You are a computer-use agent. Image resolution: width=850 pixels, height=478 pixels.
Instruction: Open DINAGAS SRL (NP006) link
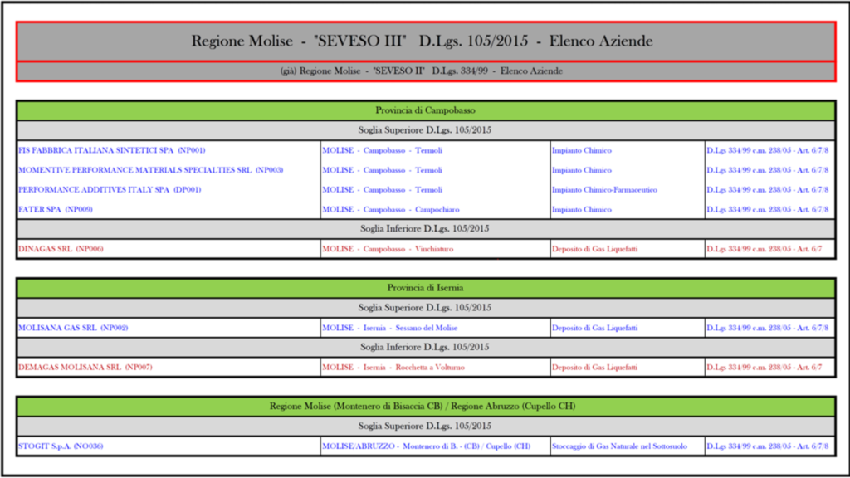click(61, 249)
